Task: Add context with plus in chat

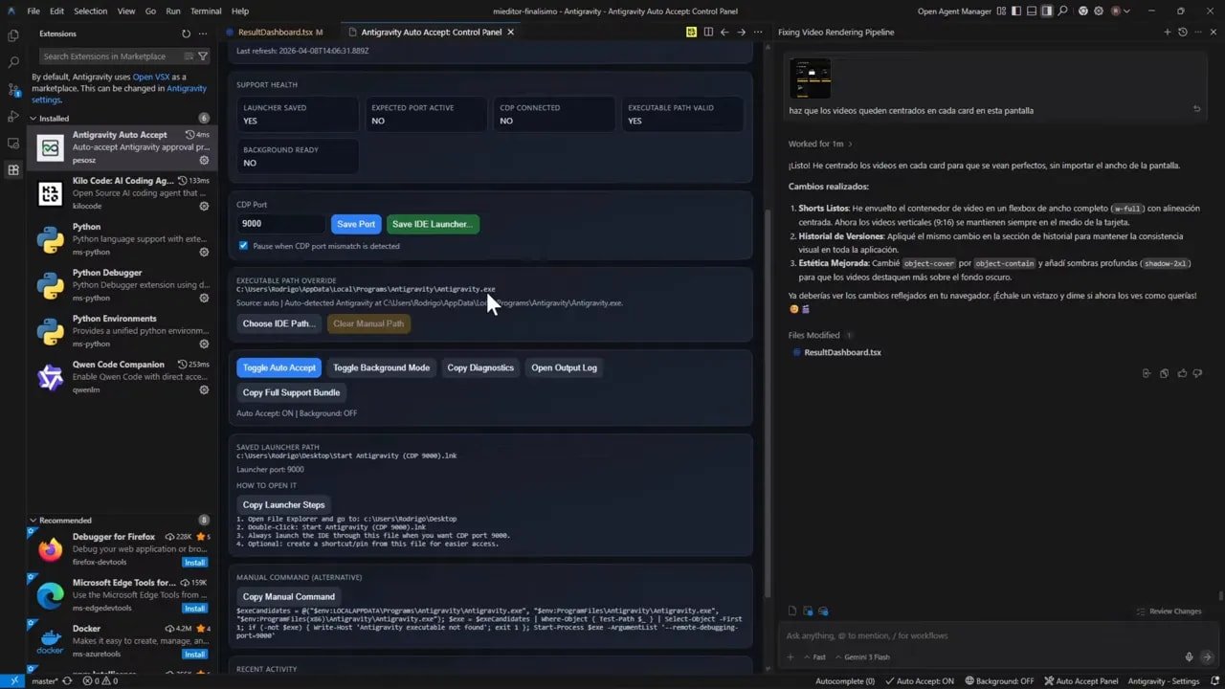Action: point(791,657)
